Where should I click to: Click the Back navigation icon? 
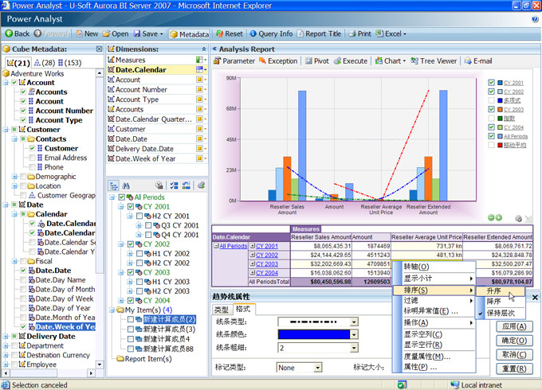(9, 33)
